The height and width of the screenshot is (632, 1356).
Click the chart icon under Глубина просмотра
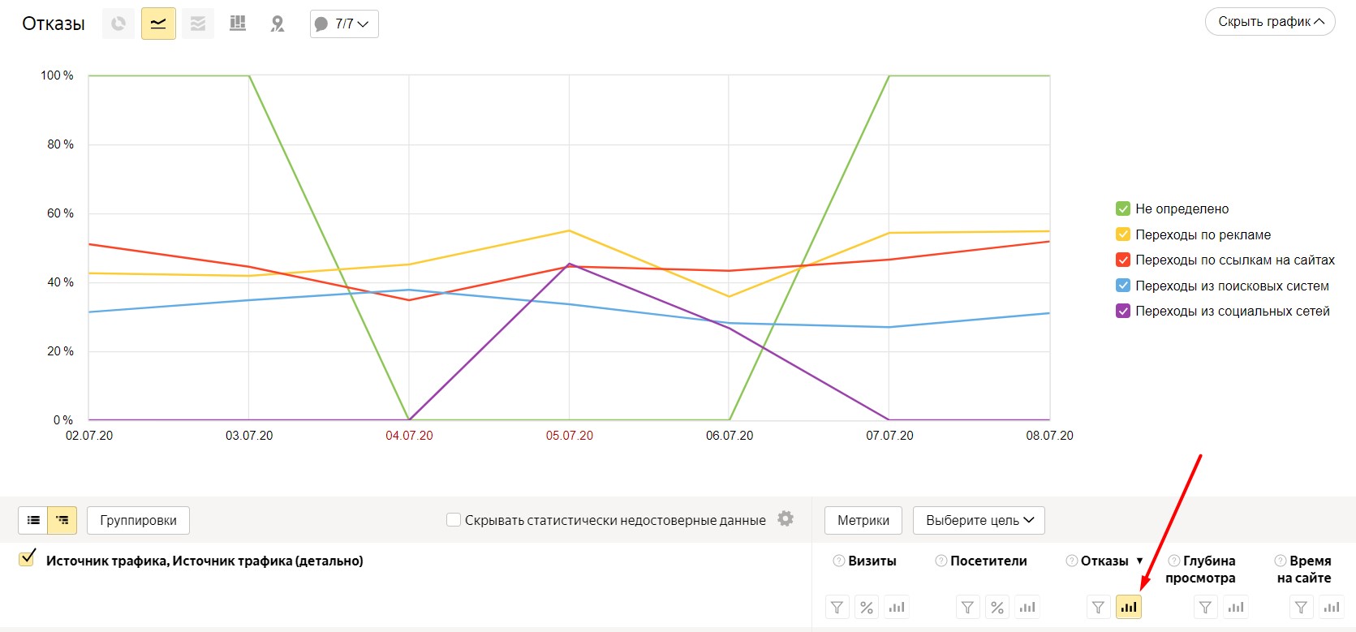(1236, 607)
